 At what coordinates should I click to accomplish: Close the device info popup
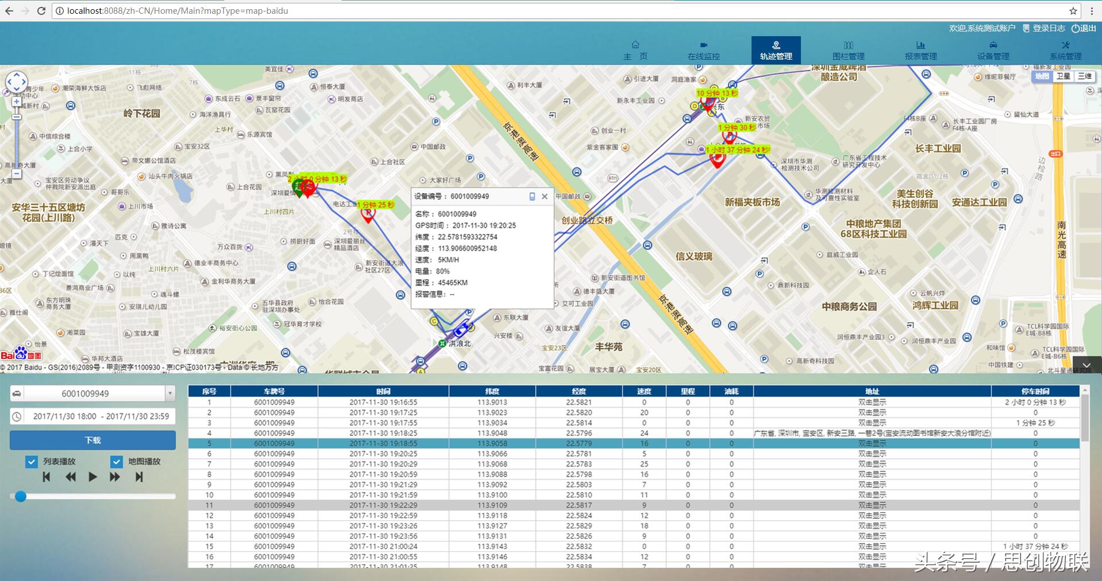545,196
